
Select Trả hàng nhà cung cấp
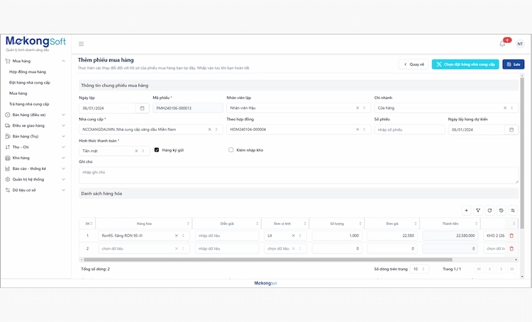point(29,104)
